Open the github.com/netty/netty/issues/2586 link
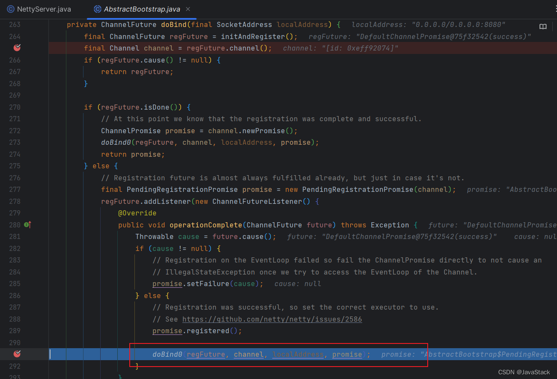 (272, 319)
